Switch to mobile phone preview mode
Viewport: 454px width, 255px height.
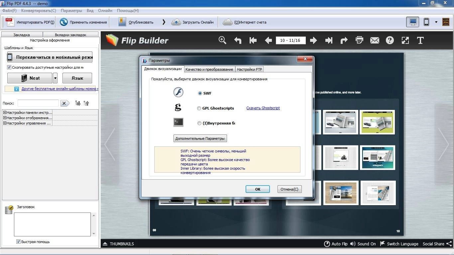click(426, 22)
